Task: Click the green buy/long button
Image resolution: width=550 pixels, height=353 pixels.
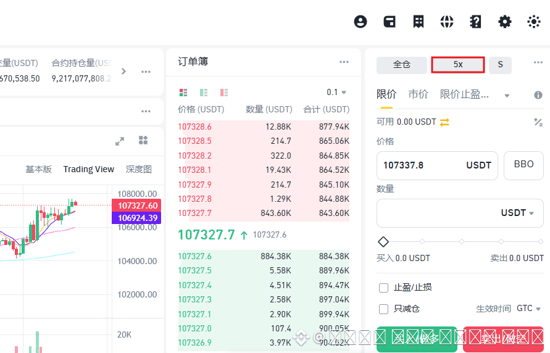Action: coord(417,339)
